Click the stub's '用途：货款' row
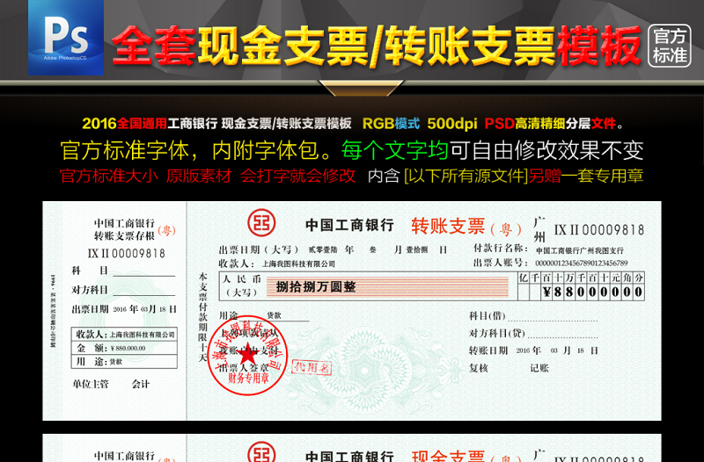 (124, 362)
